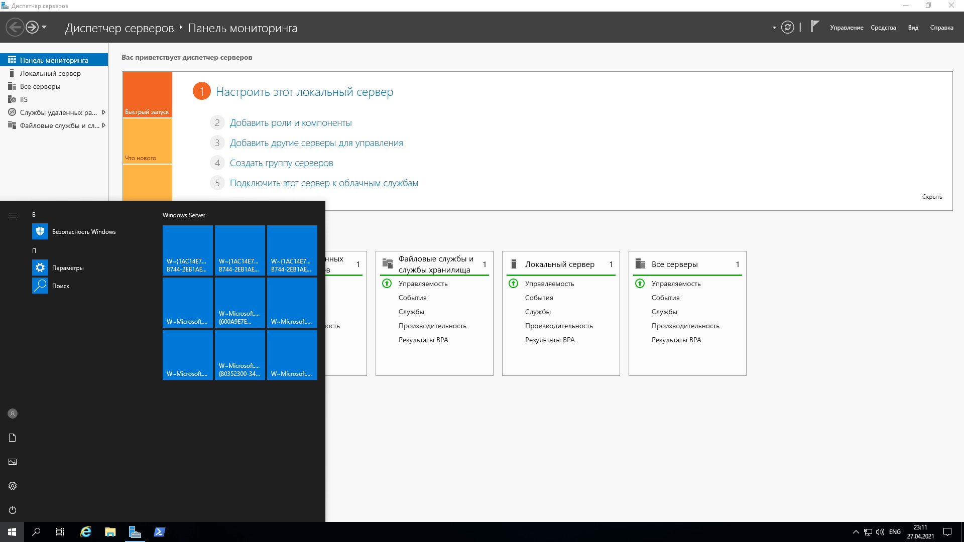Image resolution: width=964 pixels, height=542 pixels.
Task: Click the Power icon in Start menu
Action: click(x=13, y=510)
